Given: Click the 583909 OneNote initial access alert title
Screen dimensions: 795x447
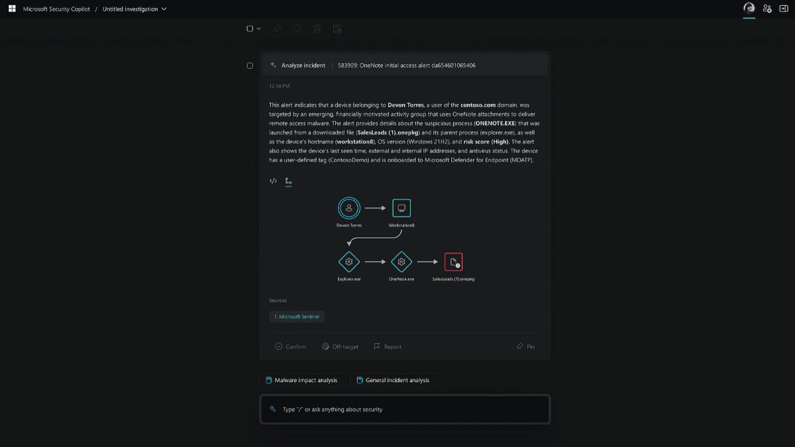Looking at the screenshot, I should 407,66.
